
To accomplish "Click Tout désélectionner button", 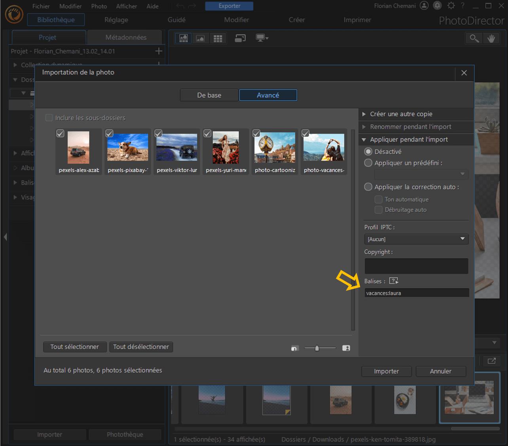I will tap(141, 347).
